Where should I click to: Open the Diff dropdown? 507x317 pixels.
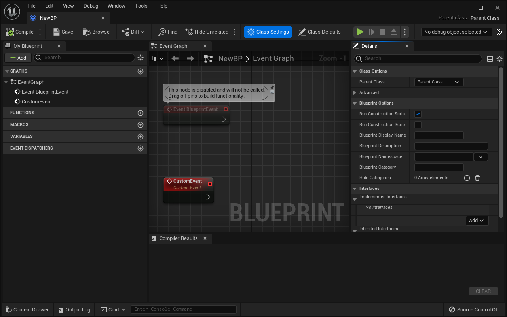133,32
